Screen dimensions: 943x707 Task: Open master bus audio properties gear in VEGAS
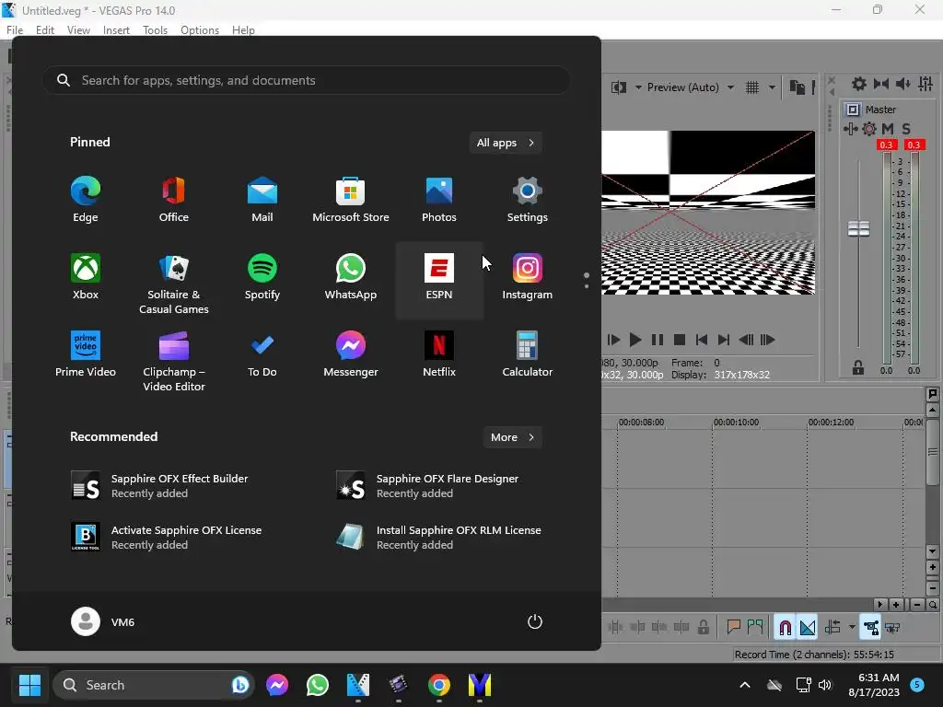point(859,84)
